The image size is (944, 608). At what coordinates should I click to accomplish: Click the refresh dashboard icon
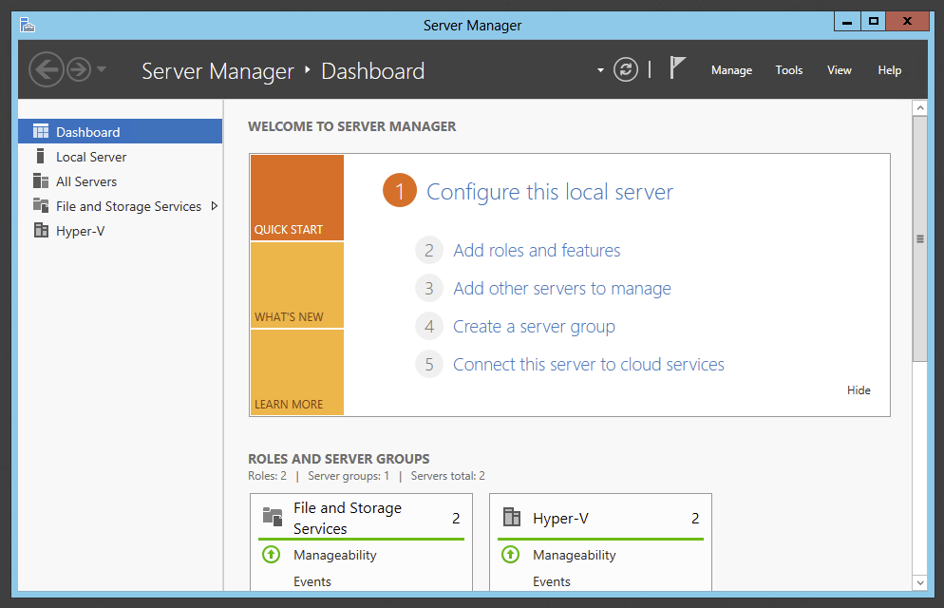[625, 69]
